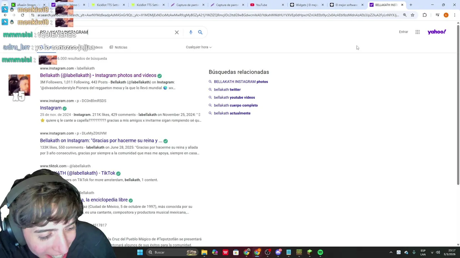Click the Yahoo search input field
This screenshot has height=258, width=460.
106,32
